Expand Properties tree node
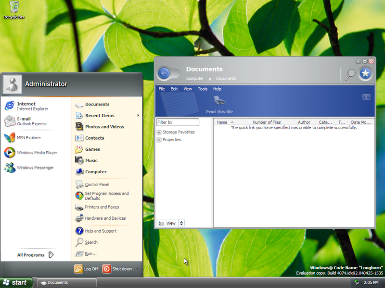This screenshot has width=385, height=288. pyautogui.click(x=159, y=140)
